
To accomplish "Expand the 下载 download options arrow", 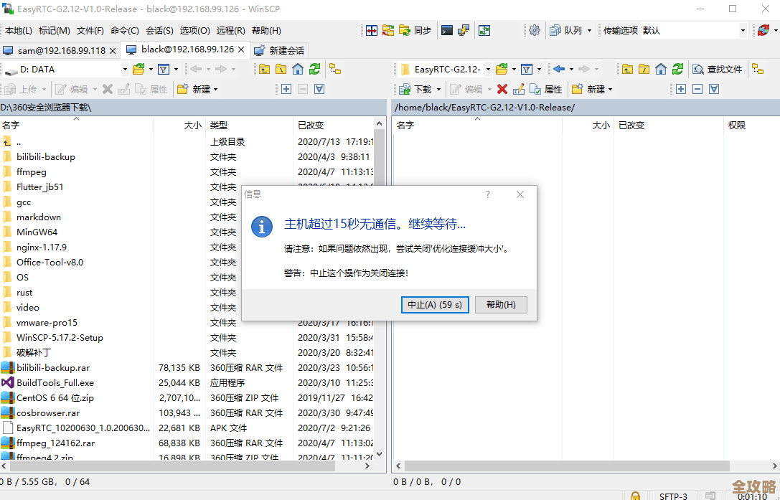I will click(438, 88).
